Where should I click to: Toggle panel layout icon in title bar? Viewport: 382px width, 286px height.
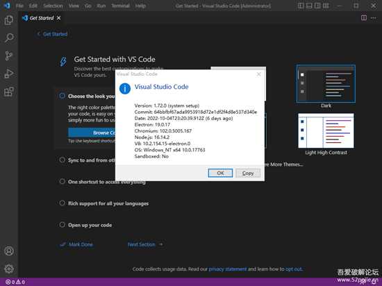pos(309,6)
